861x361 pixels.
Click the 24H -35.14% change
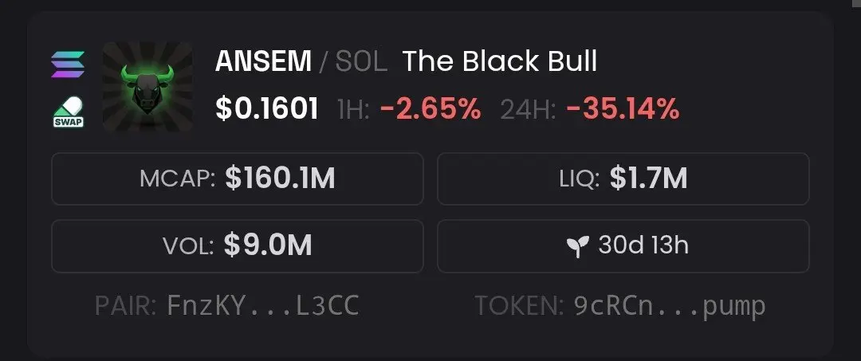coord(590,109)
